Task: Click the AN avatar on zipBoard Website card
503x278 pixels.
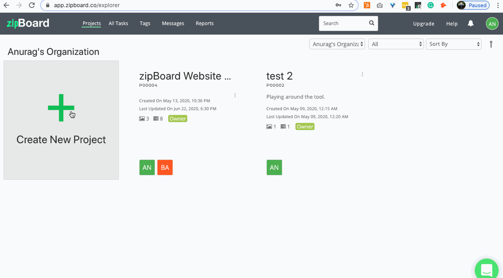Action: pyautogui.click(x=147, y=167)
